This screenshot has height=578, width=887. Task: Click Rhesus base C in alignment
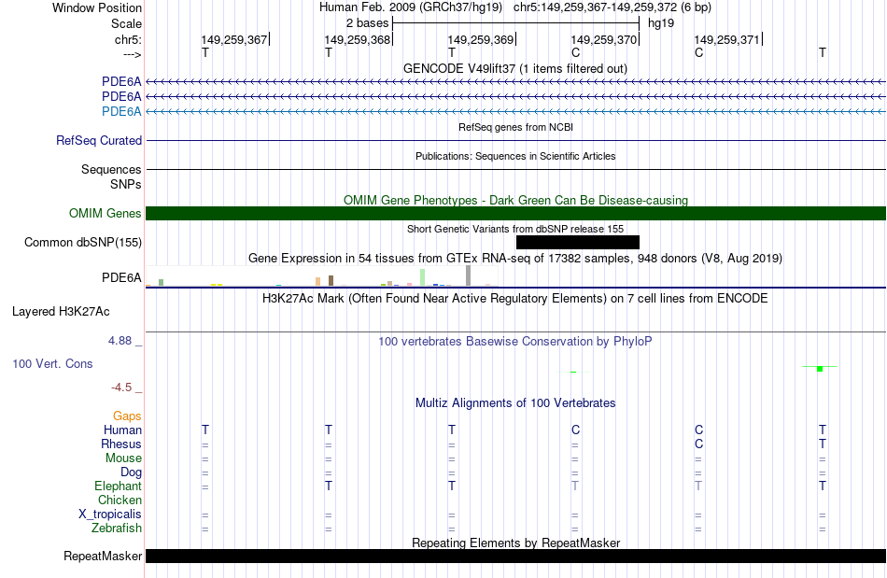click(698, 444)
